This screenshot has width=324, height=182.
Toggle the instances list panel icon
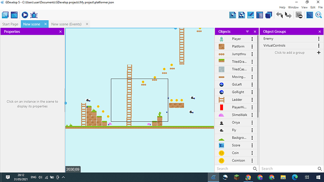[260, 15]
